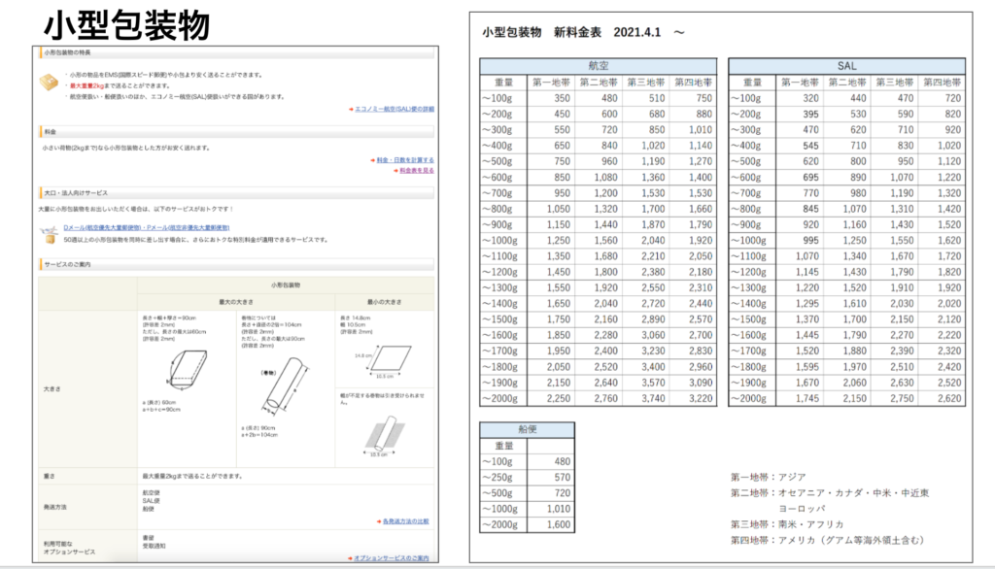Click the 第一地帯：アジア legend line
The image size is (995, 569).
[x=768, y=477]
